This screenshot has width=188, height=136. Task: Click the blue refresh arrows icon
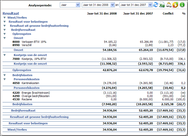point(156,5)
